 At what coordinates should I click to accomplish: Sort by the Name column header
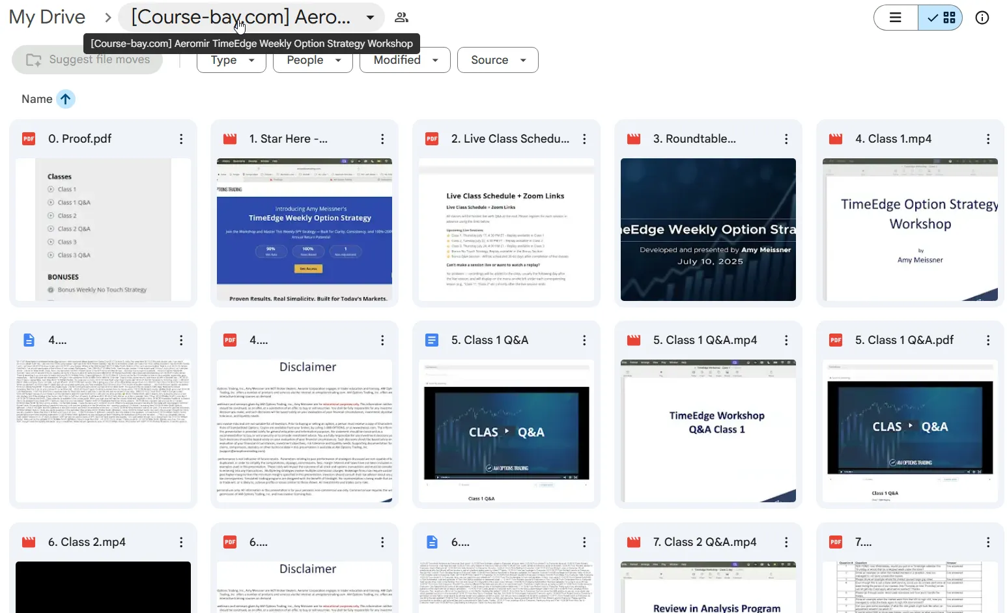37,99
